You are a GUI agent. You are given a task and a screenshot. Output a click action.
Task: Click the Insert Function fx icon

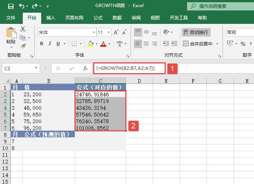tap(85, 68)
